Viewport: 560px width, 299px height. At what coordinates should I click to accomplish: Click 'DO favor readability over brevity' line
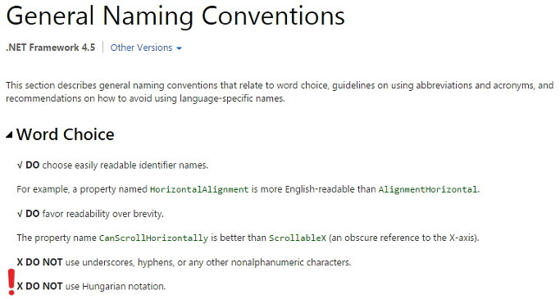pyautogui.click(x=90, y=214)
